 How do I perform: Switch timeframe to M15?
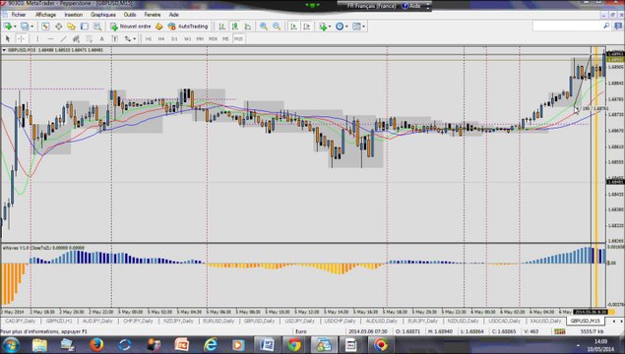[x=238, y=38]
